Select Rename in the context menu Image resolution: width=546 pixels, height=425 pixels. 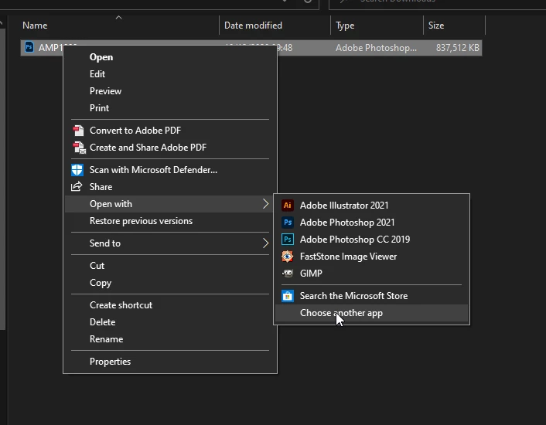(x=170, y=339)
